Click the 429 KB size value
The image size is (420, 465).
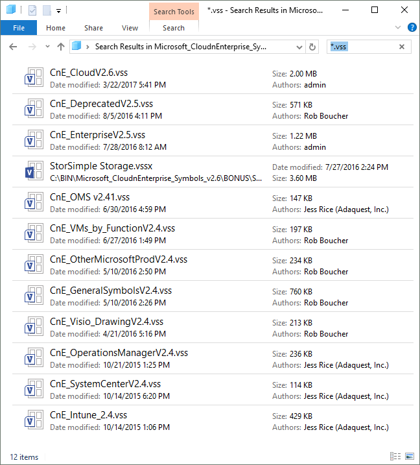tap(301, 416)
